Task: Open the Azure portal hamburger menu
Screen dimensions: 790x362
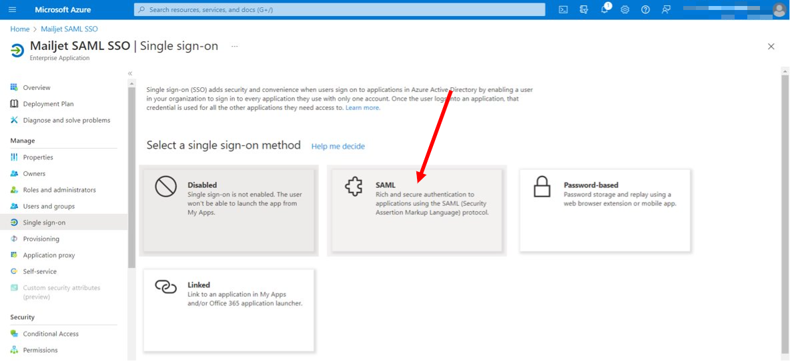Action: (x=13, y=9)
